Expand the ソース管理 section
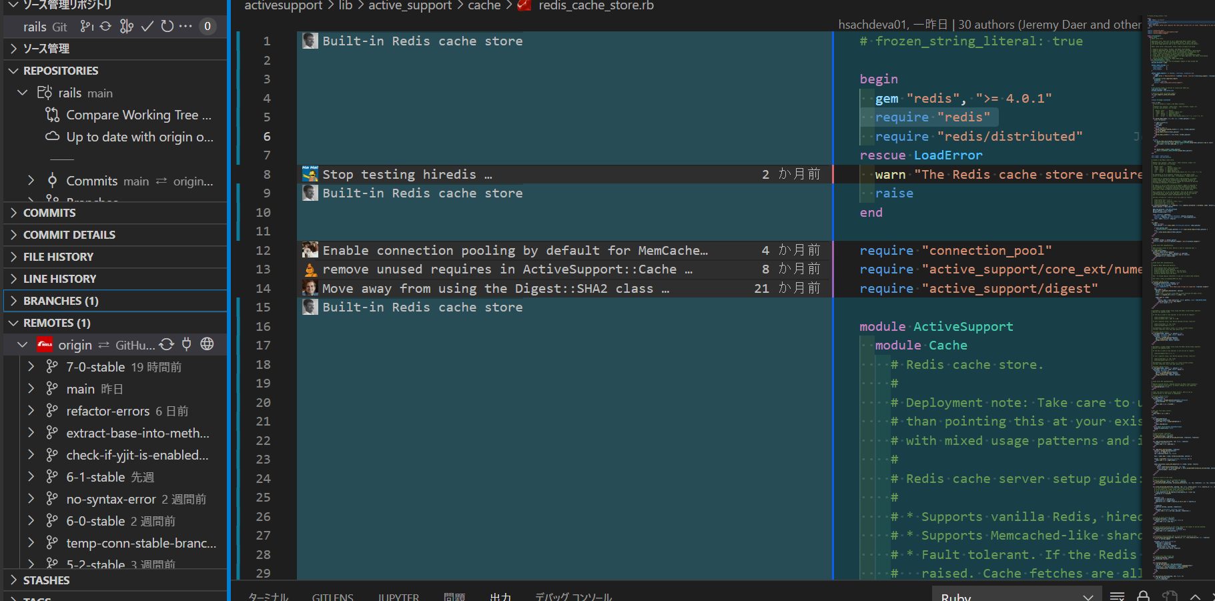The image size is (1215, 601). [115, 48]
